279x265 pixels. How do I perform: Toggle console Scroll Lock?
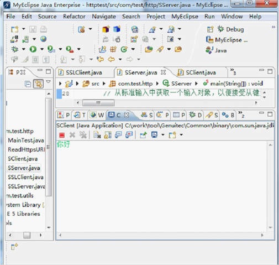[108, 135]
